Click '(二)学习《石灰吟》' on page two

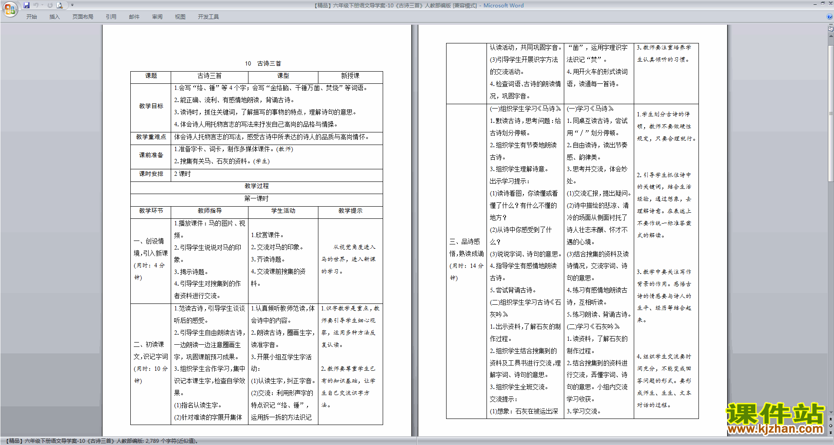tap(593, 327)
